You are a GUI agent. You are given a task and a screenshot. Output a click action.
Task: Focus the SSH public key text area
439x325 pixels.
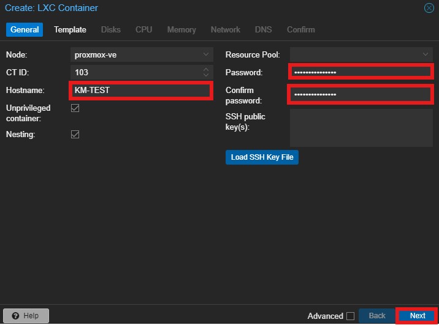coord(361,127)
